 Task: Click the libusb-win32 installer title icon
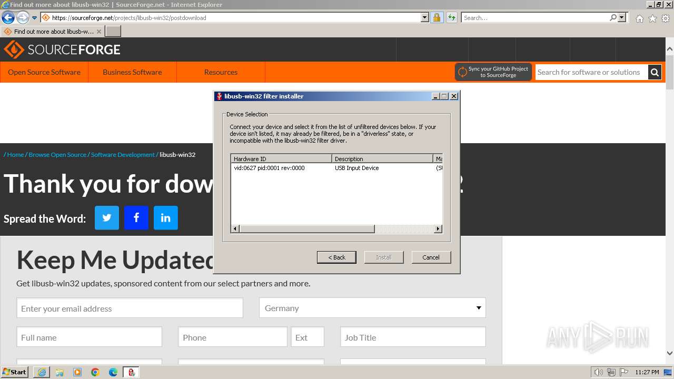[219, 96]
